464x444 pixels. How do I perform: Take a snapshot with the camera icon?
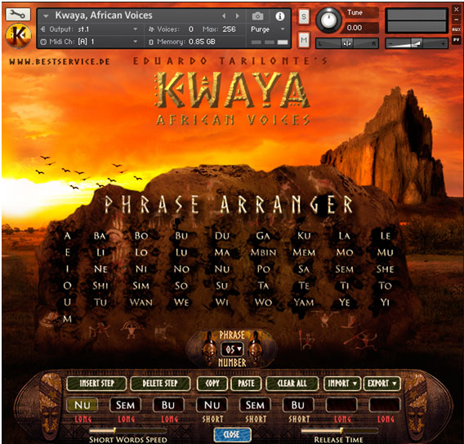coord(257,16)
